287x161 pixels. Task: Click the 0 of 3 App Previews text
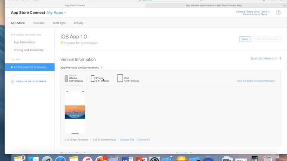[77, 140]
